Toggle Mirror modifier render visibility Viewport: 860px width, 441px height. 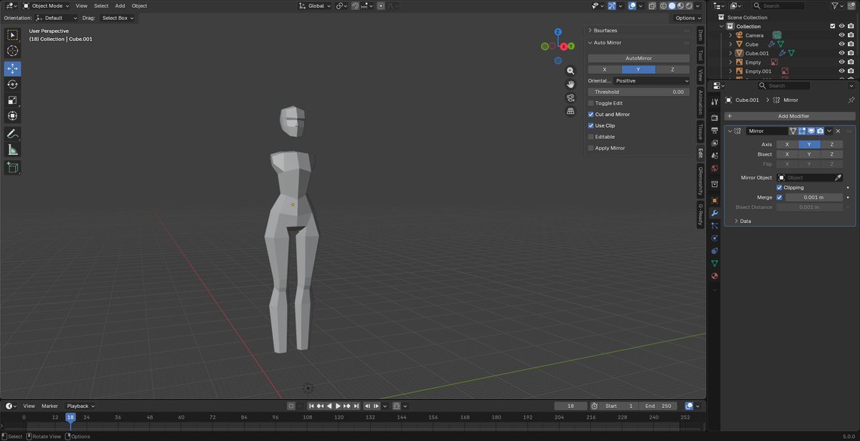(x=820, y=131)
